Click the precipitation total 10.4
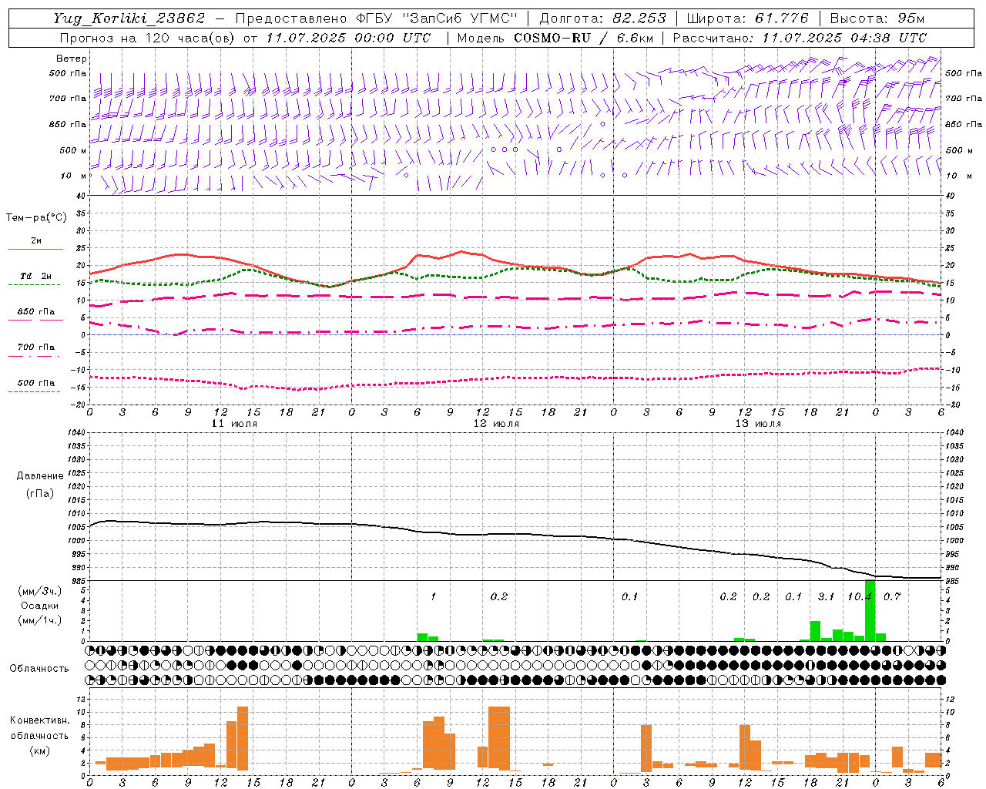The height and width of the screenshot is (789, 986). click(x=860, y=596)
